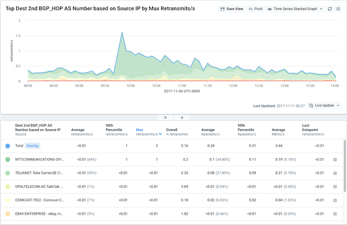Open row menu for TELIANET Telia Carrier
Screen dimensions: 347x225
(335, 173)
